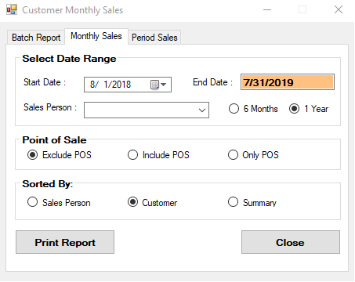This screenshot has height=282, width=355.
Task: Open the Start Date calendar picker icon
Action: pyautogui.click(x=158, y=85)
